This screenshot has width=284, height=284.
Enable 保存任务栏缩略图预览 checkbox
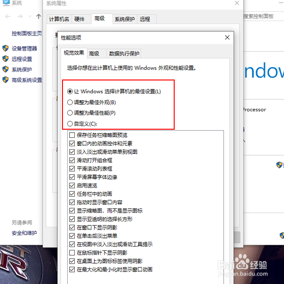[72, 135]
